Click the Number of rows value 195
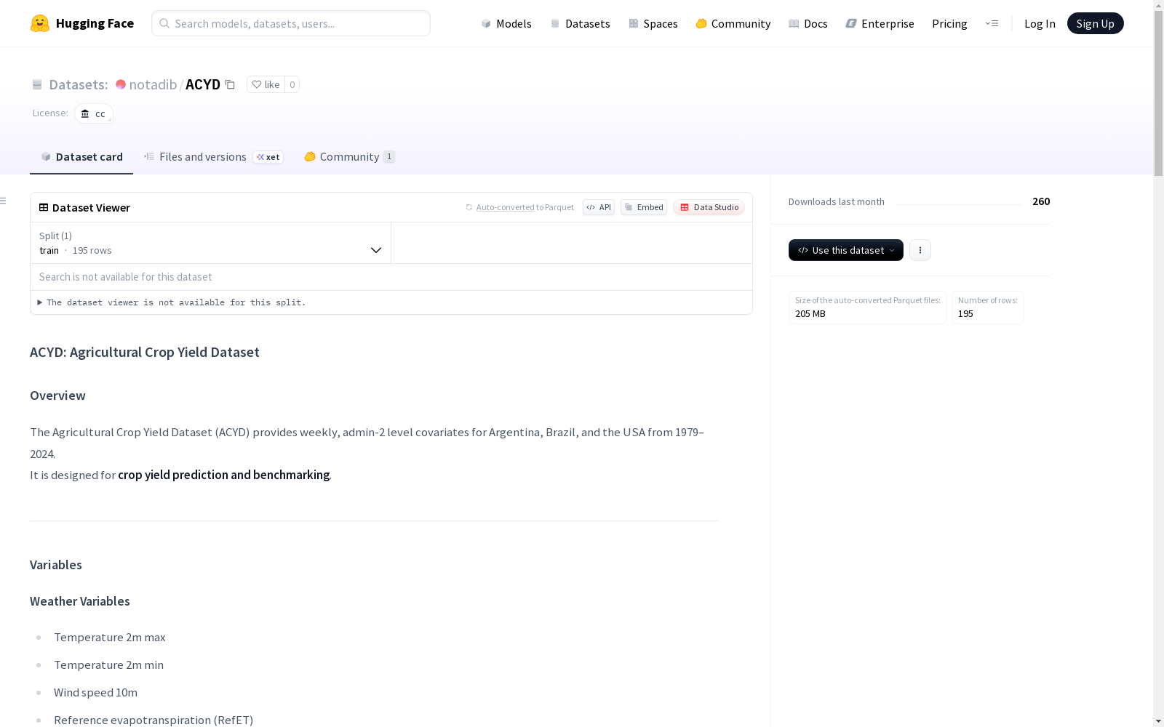Viewport: 1164px width, 727px height. tap(965, 314)
